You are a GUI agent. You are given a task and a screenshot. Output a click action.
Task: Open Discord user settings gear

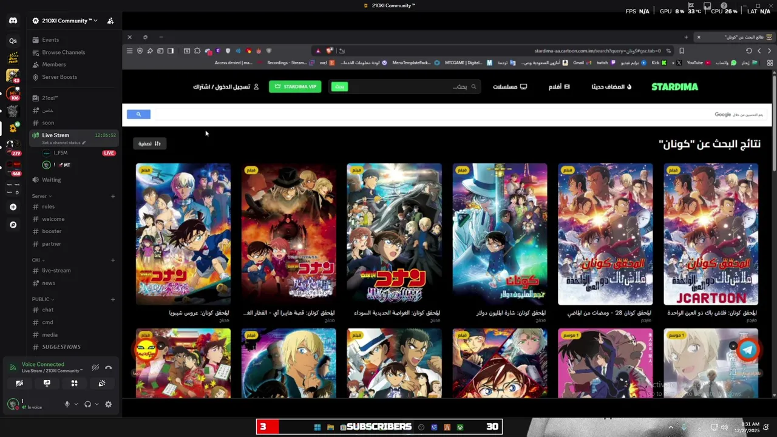click(x=108, y=404)
